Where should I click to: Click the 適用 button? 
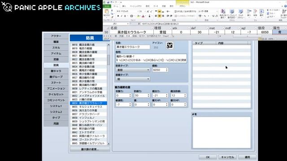pos(247,157)
